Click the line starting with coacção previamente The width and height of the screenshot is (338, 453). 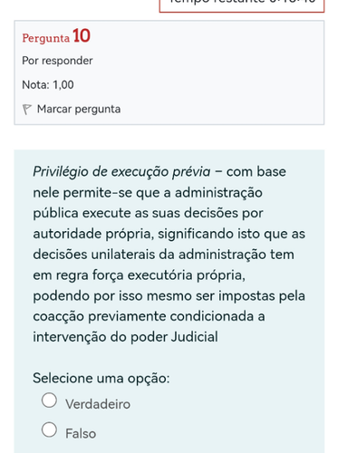click(x=149, y=316)
